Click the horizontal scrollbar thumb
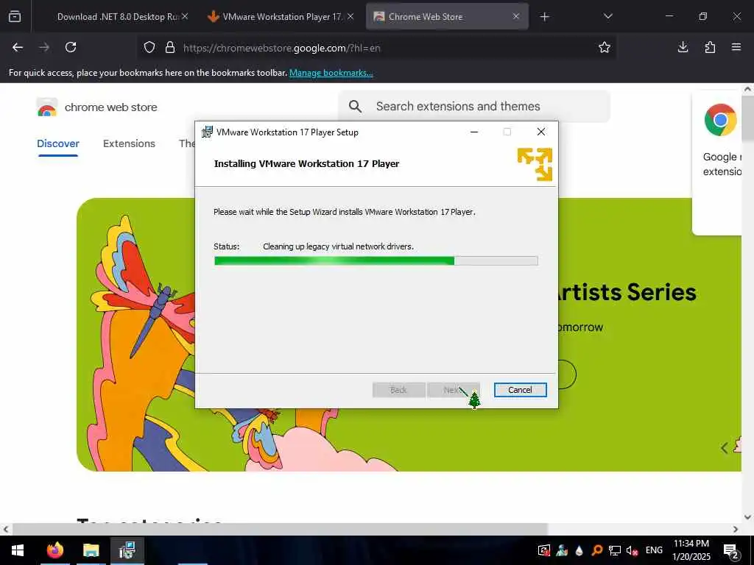754x565 pixels. point(280,529)
